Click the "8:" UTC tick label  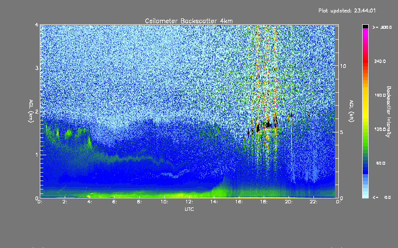pos(140,202)
